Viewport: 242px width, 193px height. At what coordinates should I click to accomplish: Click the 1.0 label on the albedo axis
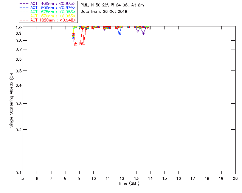pos(19,28)
